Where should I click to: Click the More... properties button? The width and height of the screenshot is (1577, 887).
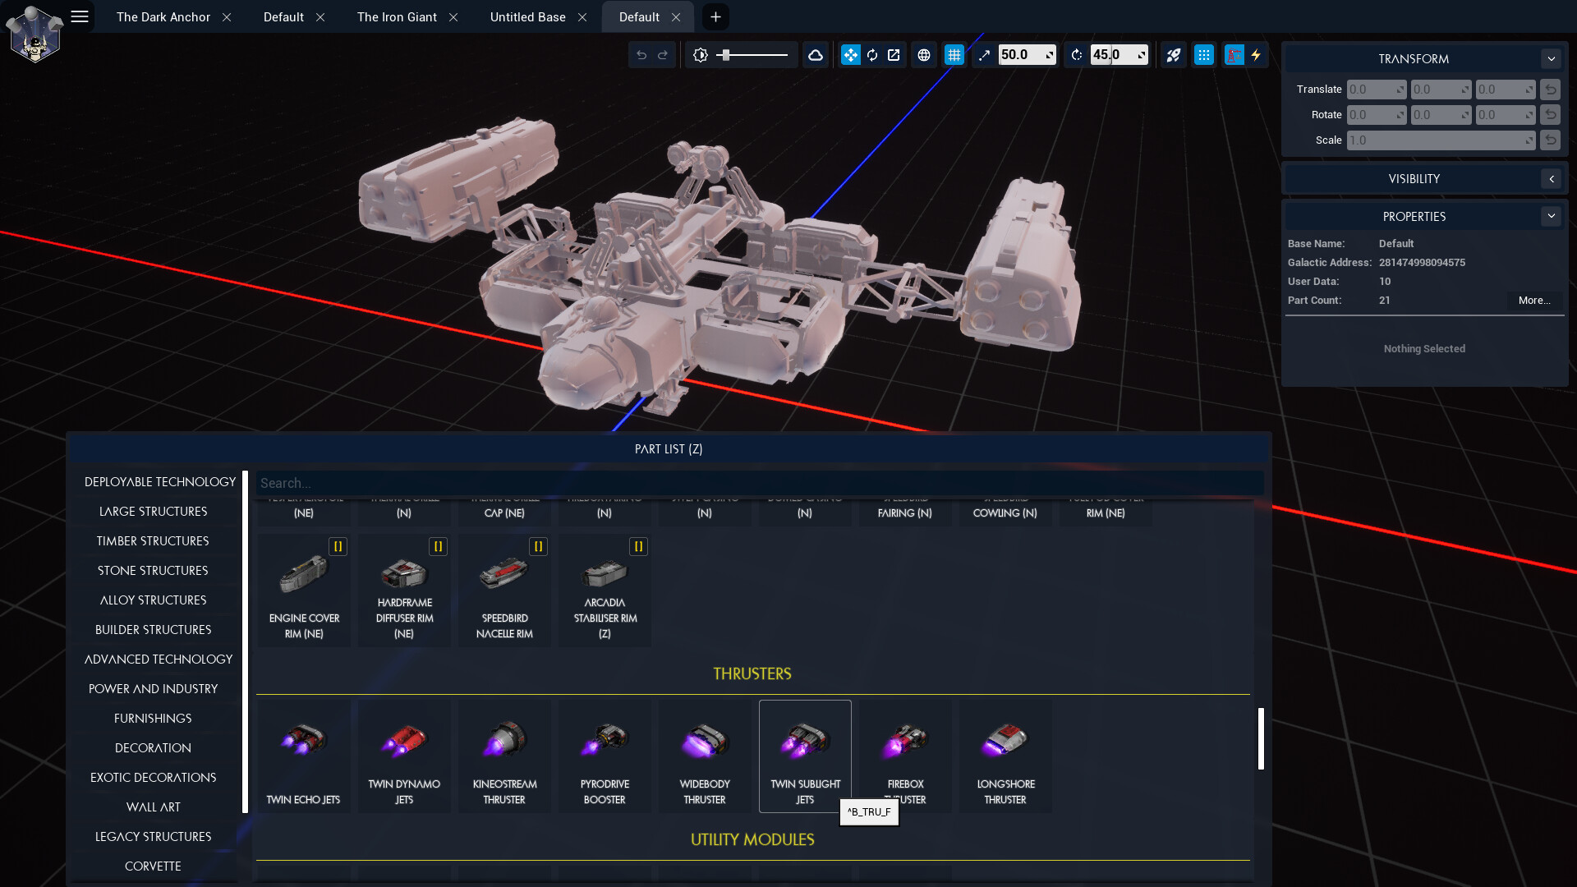pyautogui.click(x=1533, y=301)
